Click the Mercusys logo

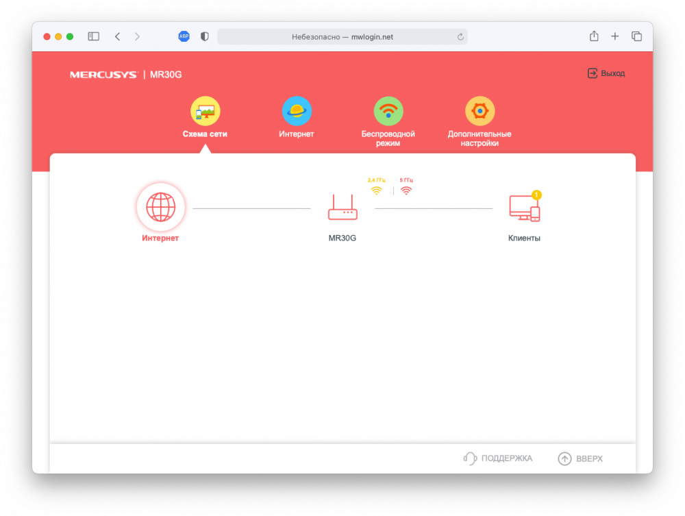click(103, 75)
